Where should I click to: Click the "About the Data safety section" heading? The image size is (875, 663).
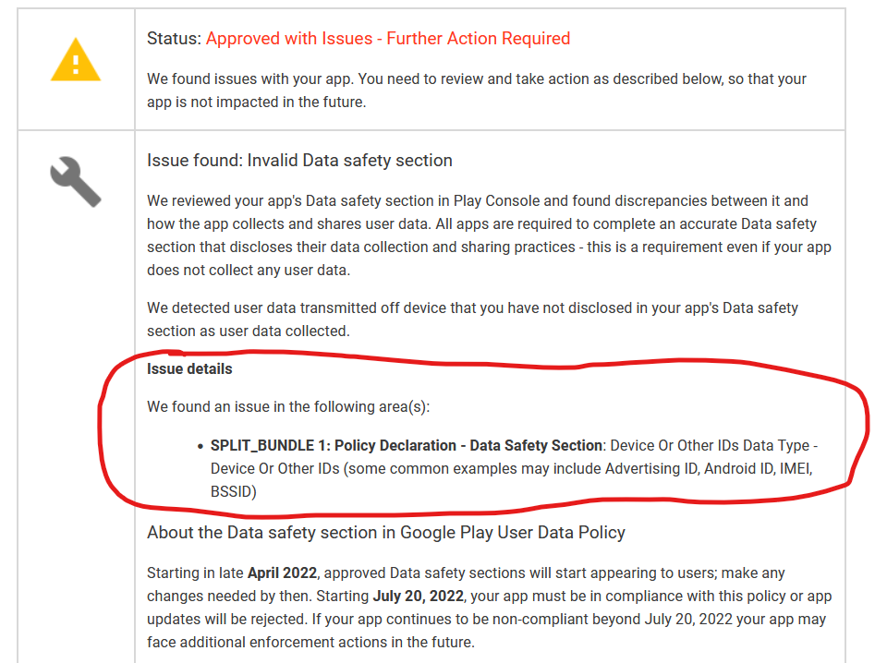tap(385, 533)
